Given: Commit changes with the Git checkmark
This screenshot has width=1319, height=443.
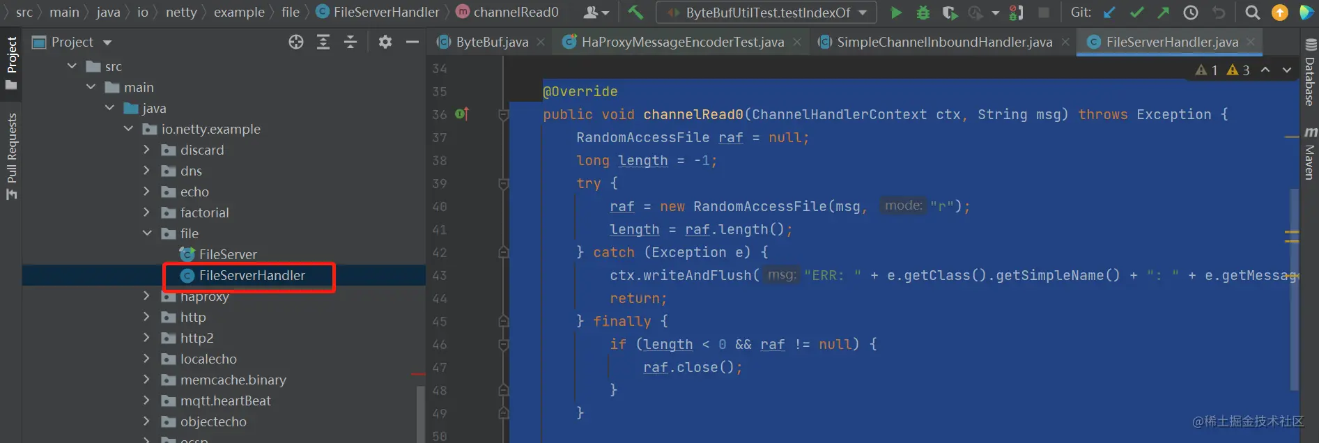Looking at the screenshot, I should (x=1137, y=13).
